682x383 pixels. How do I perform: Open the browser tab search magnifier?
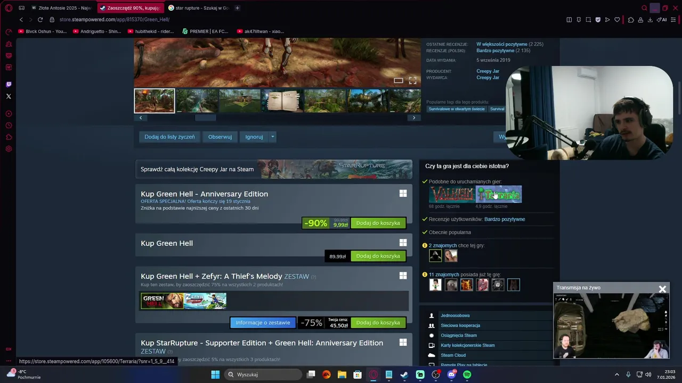coord(644,8)
